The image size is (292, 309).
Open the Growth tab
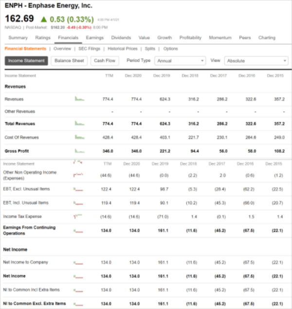pos(164,37)
